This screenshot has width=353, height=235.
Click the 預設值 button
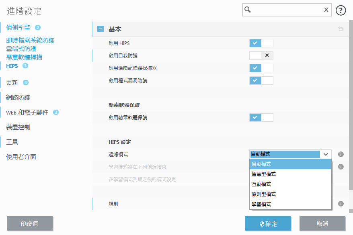[x=30, y=224]
